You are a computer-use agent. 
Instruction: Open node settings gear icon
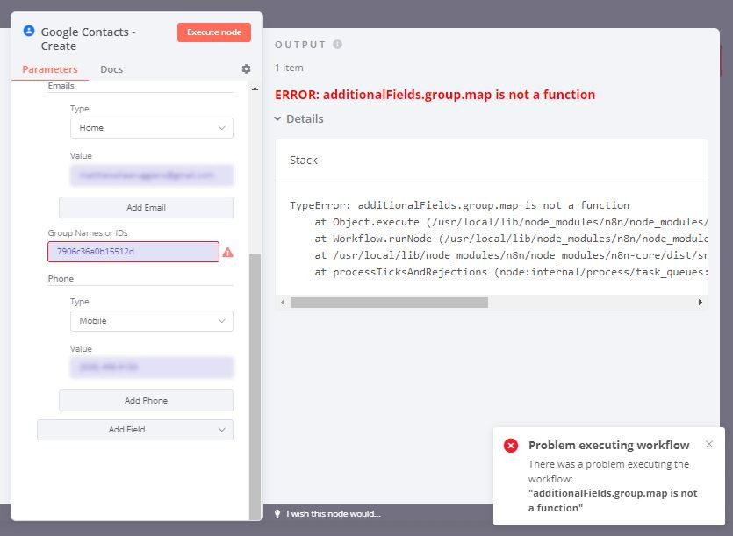point(246,69)
